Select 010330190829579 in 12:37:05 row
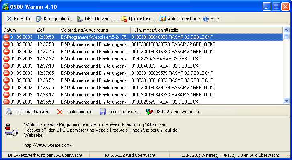Image resolution: width=292 pixels, height=160 pixels. click(149, 73)
